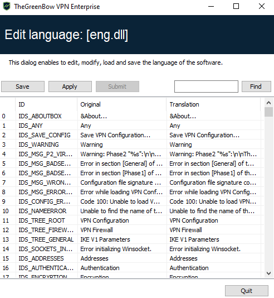
Task: Select 'Error initializing Winsocket.' translation cell
Action: point(214,249)
